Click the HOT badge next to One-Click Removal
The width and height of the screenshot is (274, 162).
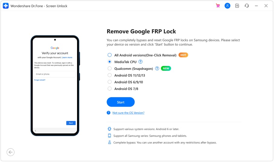pyautogui.click(x=183, y=55)
